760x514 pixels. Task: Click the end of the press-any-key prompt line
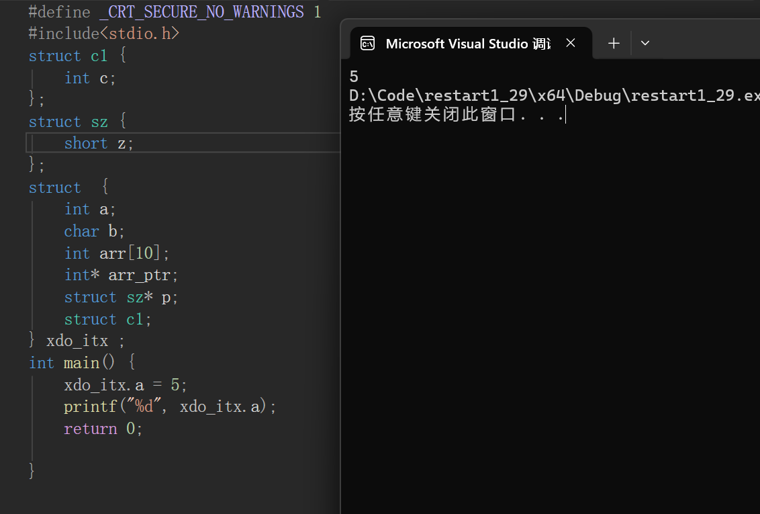pos(565,116)
